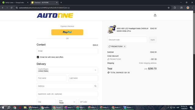This screenshot has height=110, width=195.
Task: Click the Apartment, suite field
Action: (67, 94)
